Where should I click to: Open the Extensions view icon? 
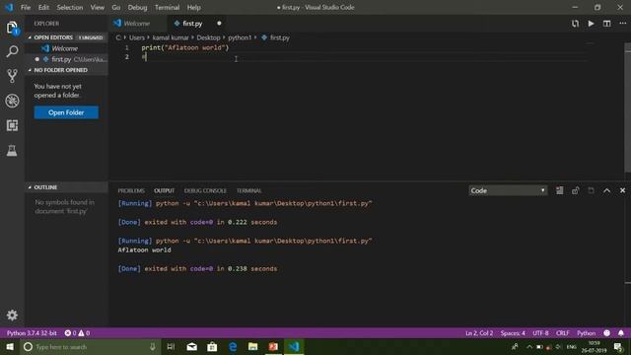point(12,125)
